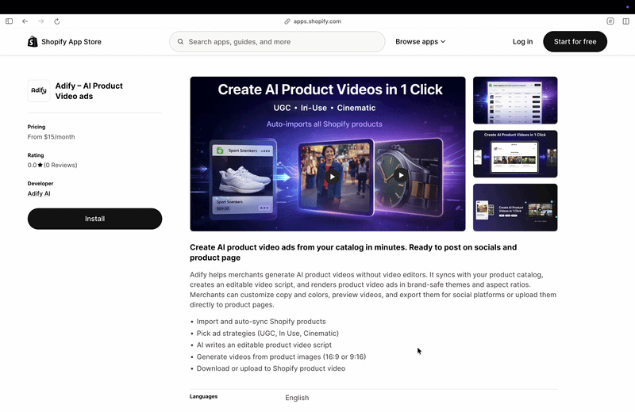Open the Shopify App Store home link

pyautogui.click(x=64, y=42)
